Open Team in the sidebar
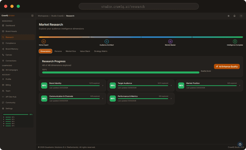246x150 pixels. point(18,91)
